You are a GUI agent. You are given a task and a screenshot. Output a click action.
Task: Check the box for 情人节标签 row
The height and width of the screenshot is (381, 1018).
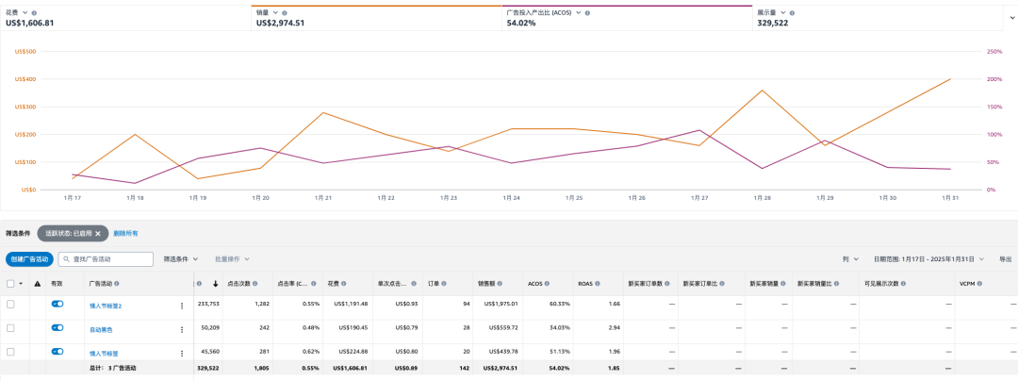pos(10,352)
